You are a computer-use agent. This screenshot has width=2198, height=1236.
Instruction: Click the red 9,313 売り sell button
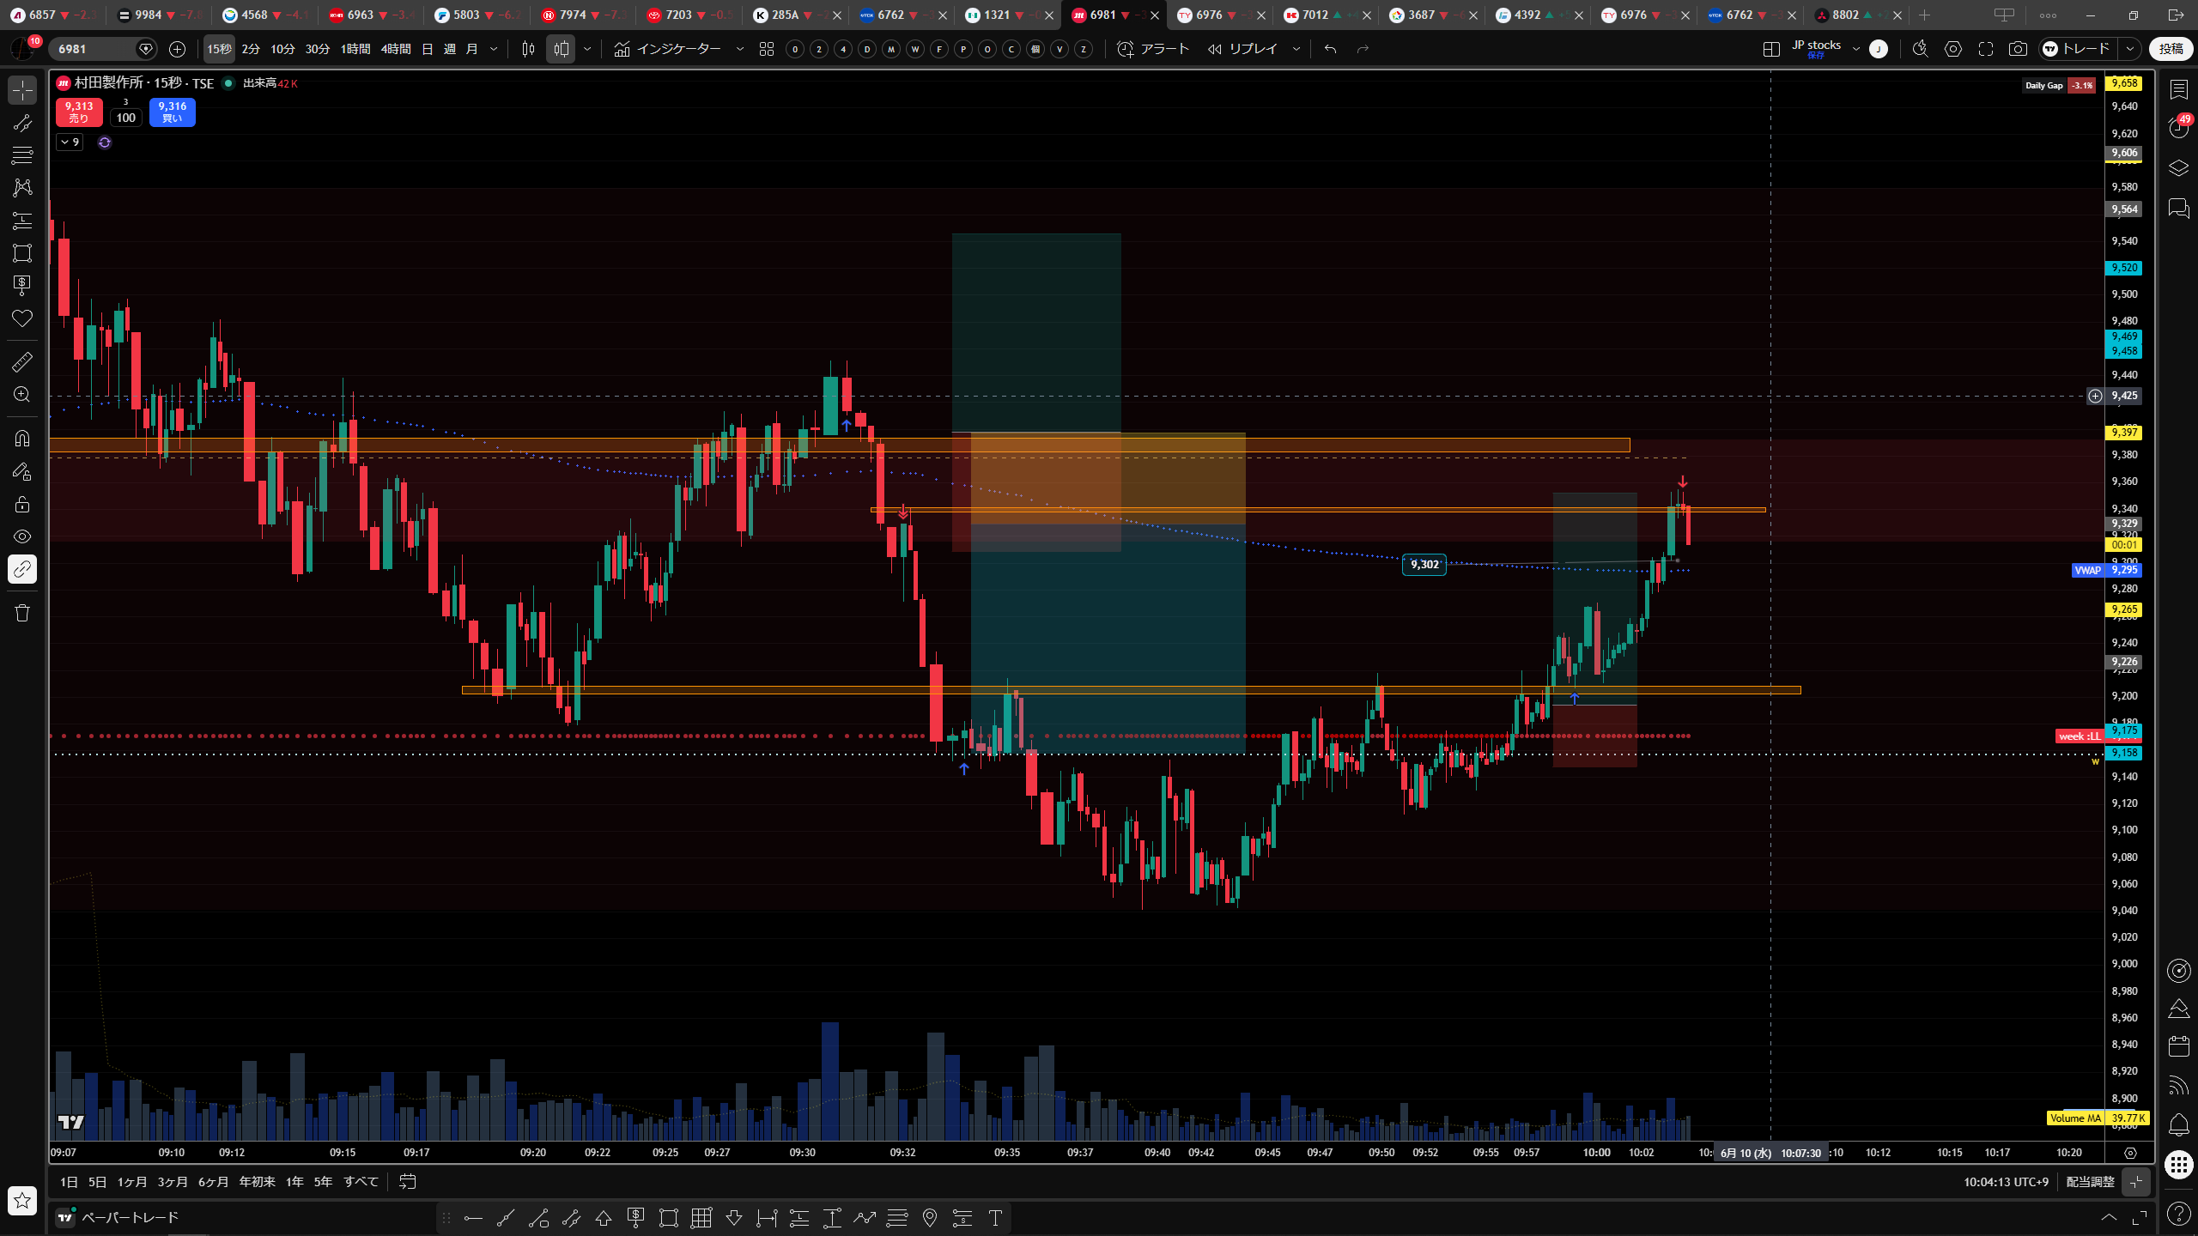tap(79, 112)
